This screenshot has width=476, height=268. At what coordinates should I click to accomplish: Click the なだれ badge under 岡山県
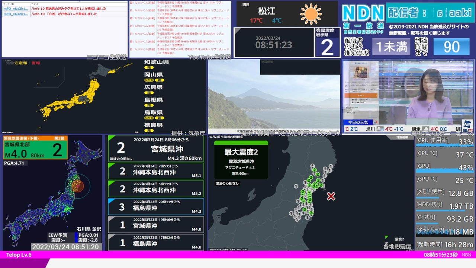pos(149,80)
